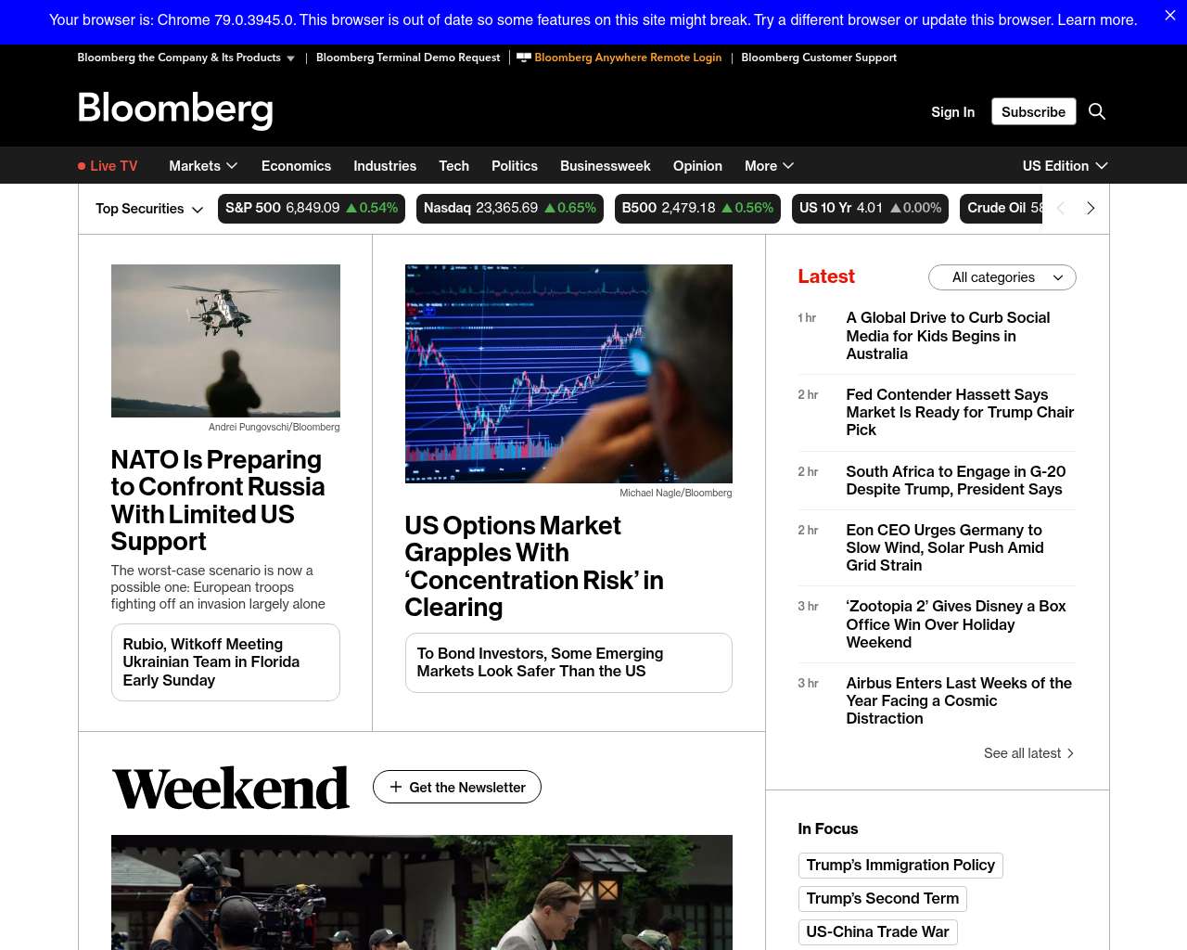Select the Trump's Immigration Policy topic tag

900,865
